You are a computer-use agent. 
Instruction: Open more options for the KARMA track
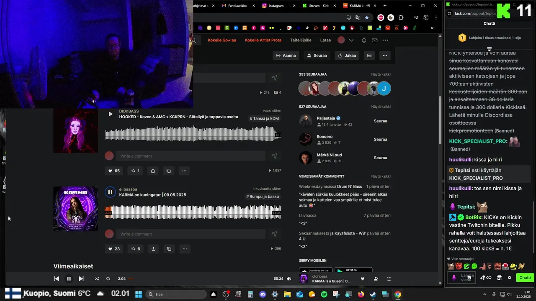coord(184,249)
